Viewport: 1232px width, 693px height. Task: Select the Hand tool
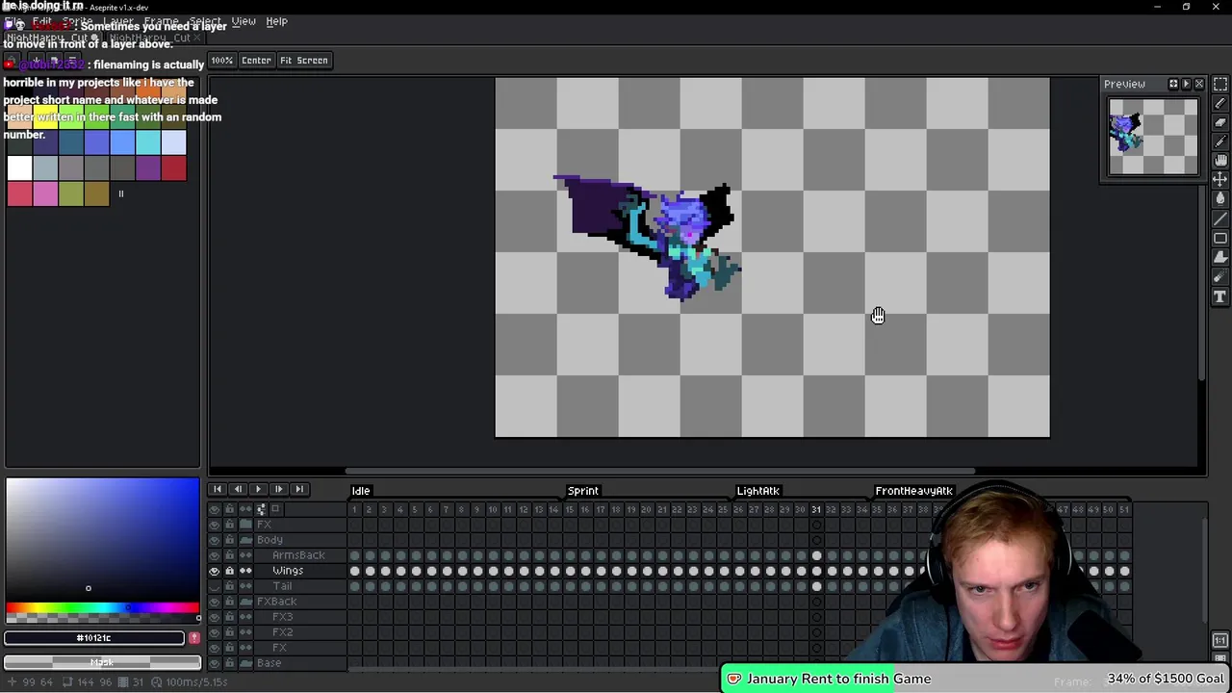(x=1220, y=161)
